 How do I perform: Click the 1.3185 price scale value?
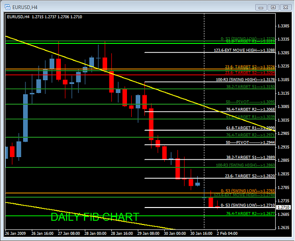click(284, 80)
